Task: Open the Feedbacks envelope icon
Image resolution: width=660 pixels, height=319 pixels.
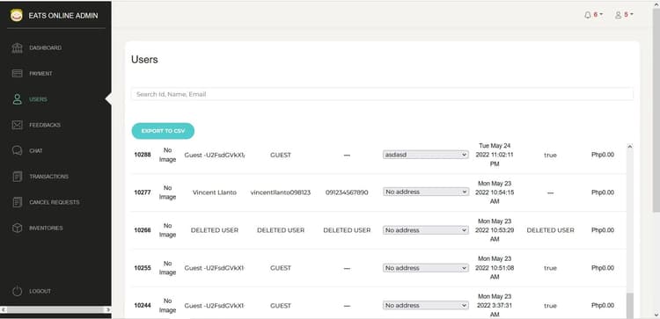Action: tap(18, 125)
